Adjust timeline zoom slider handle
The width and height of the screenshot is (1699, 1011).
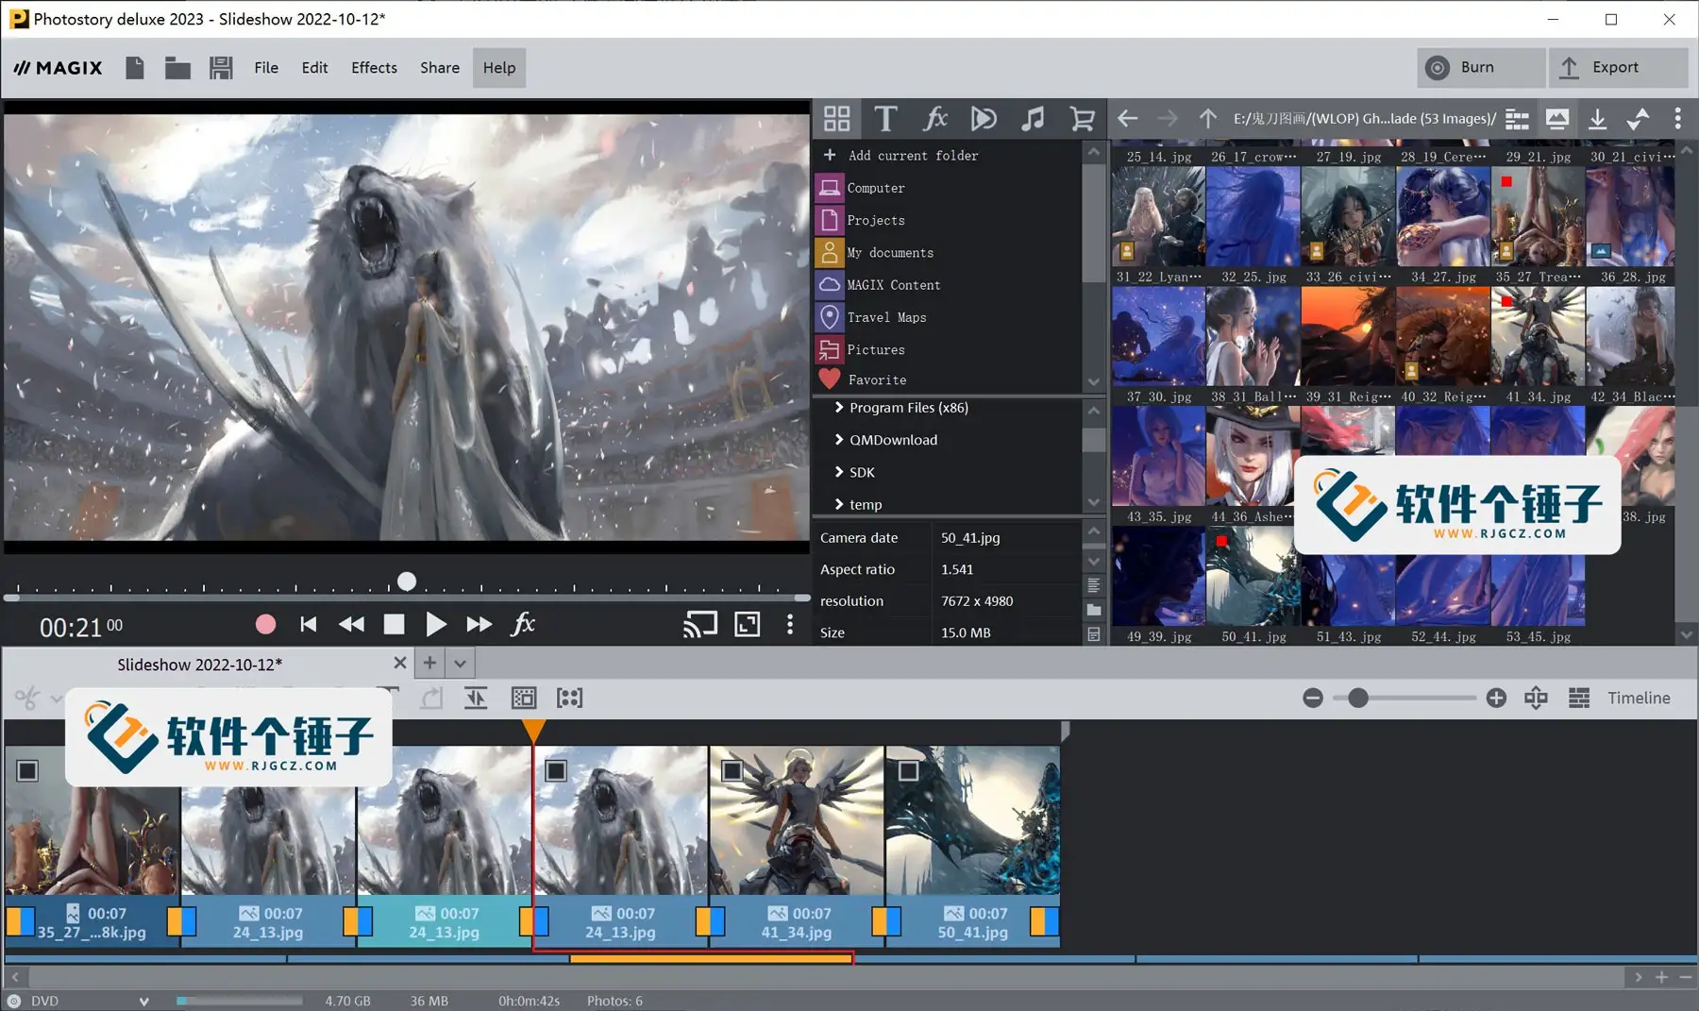(x=1357, y=699)
